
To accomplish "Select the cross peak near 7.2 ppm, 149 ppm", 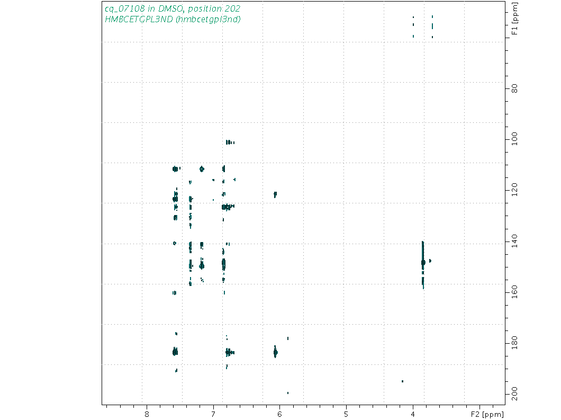I will (x=202, y=265).
